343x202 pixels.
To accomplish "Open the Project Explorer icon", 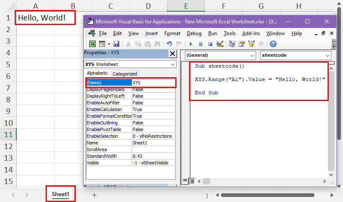I will [x=232, y=44].
